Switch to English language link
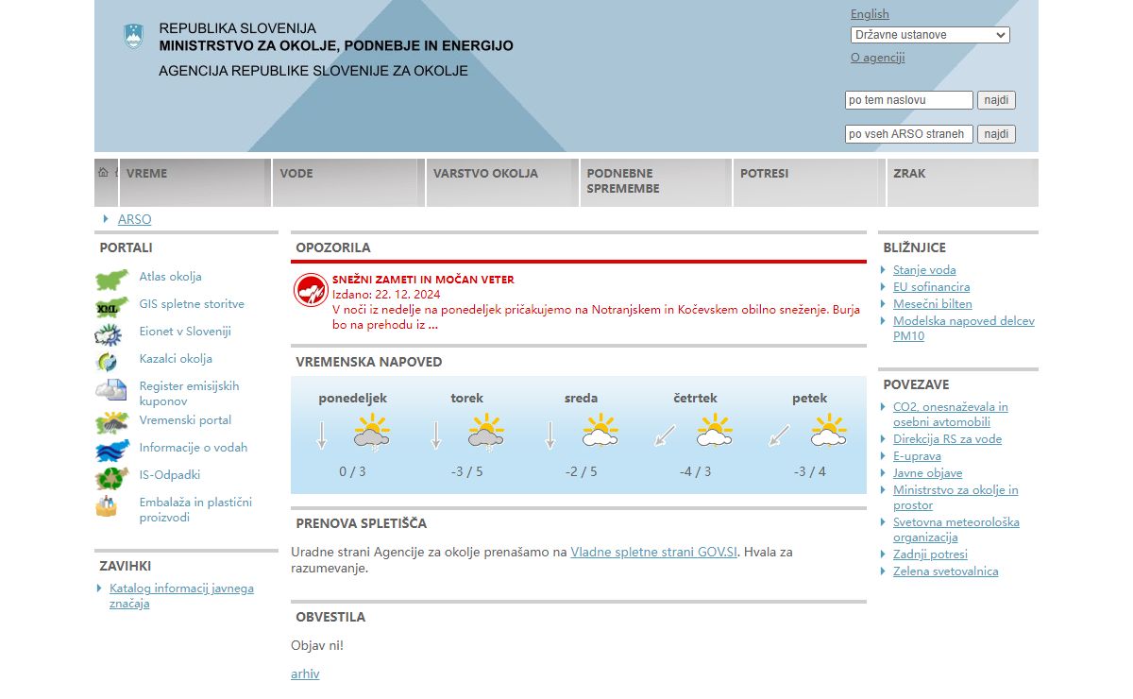The image size is (1133, 699). (x=870, y=14)
